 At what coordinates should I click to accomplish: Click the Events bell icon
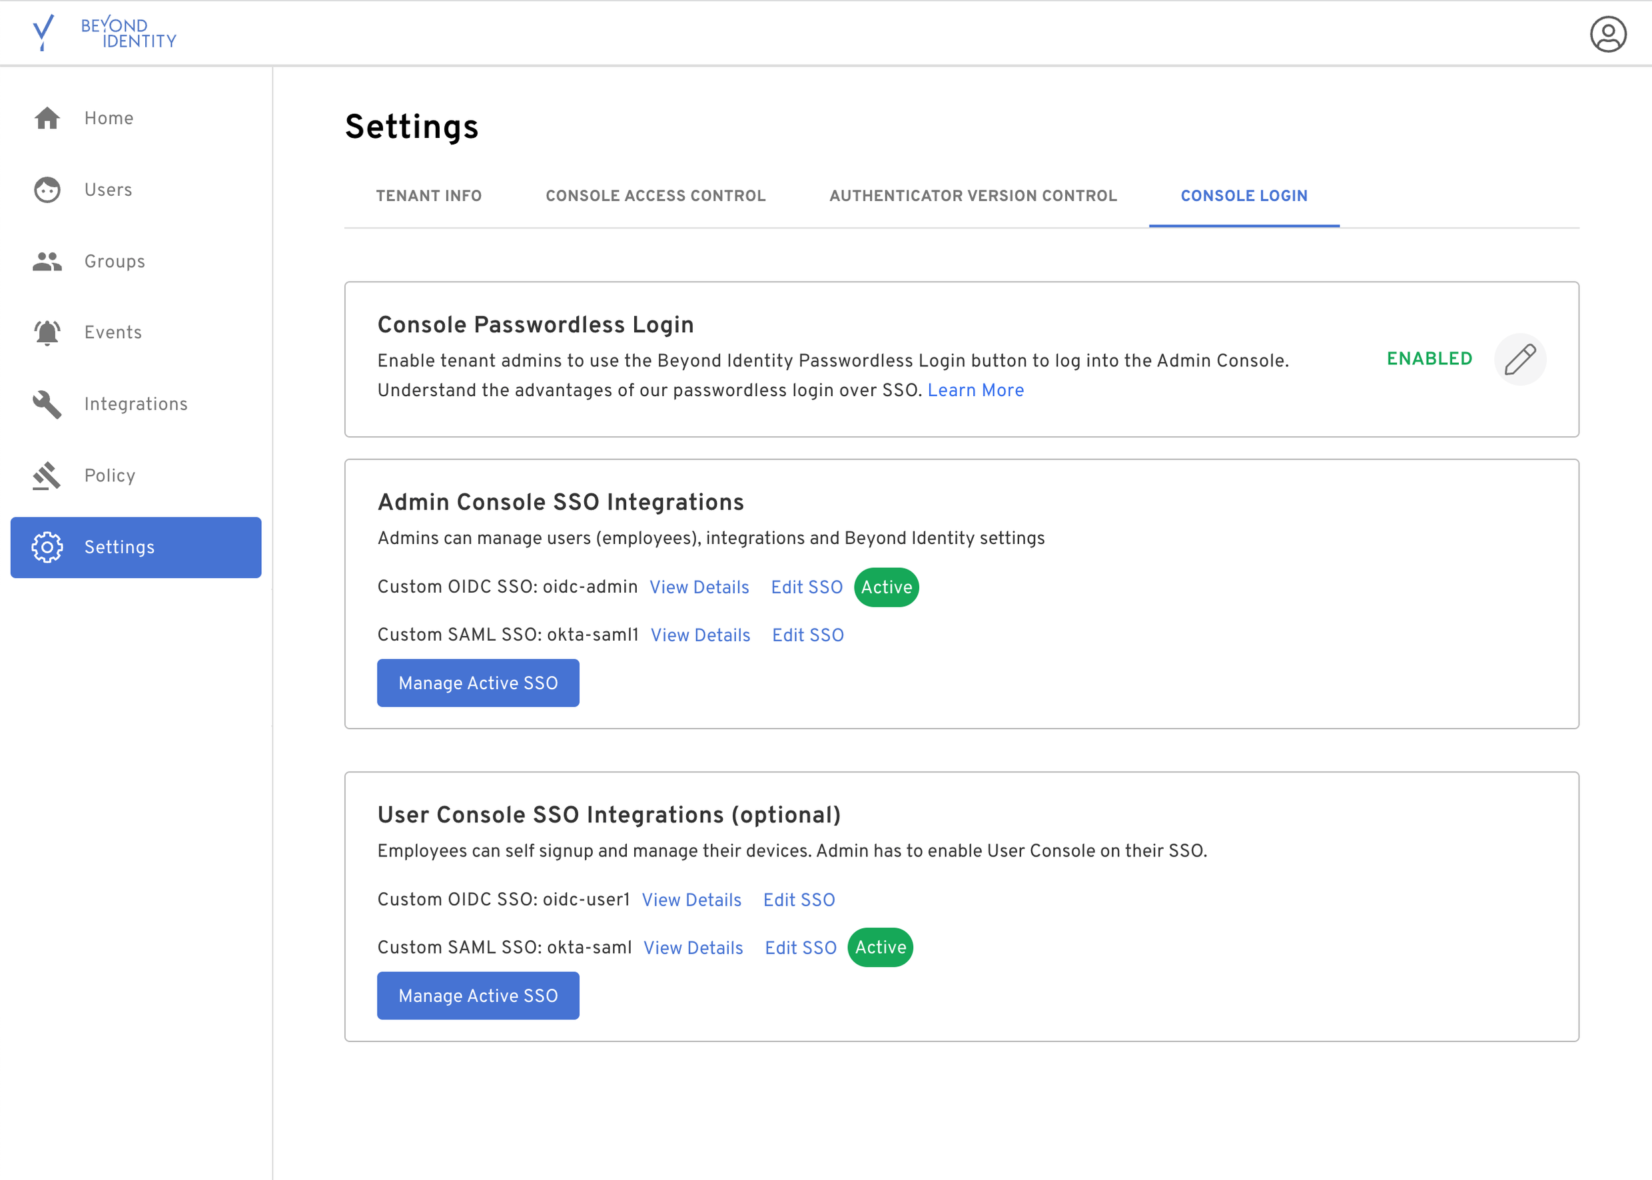pos(47,332)
